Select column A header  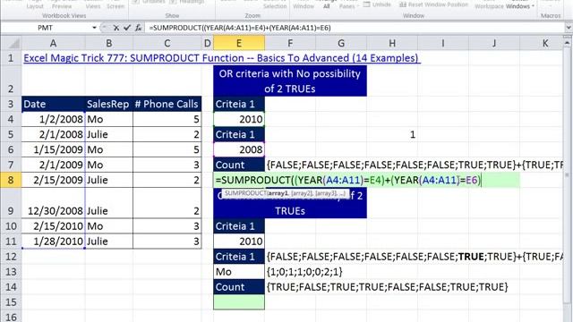point(54,44)
